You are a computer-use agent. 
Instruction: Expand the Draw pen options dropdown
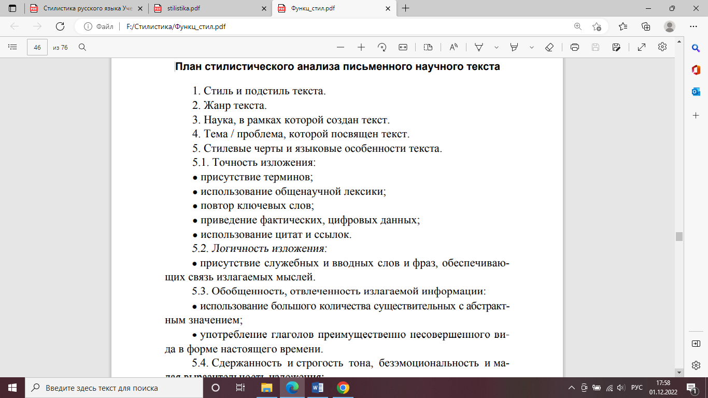[x=496, y=47]
